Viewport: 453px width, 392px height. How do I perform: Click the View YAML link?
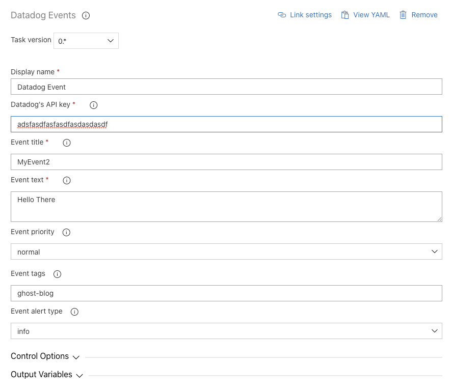point(371,15)
